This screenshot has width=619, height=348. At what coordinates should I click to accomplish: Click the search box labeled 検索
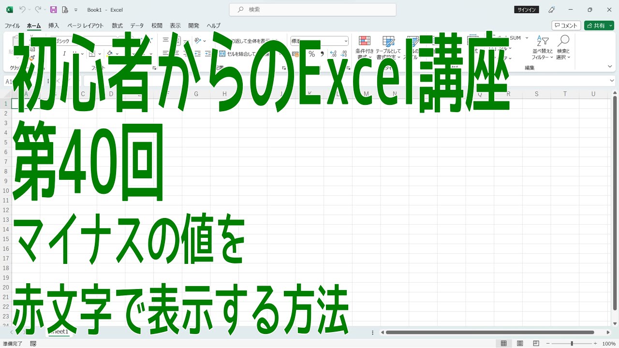312,10
